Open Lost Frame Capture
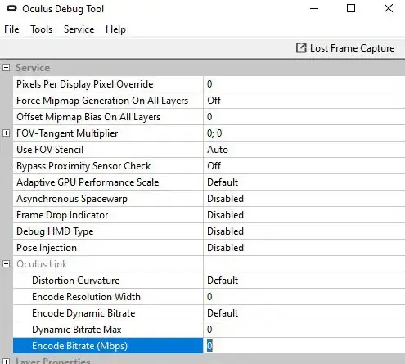 tap(345, 48)
